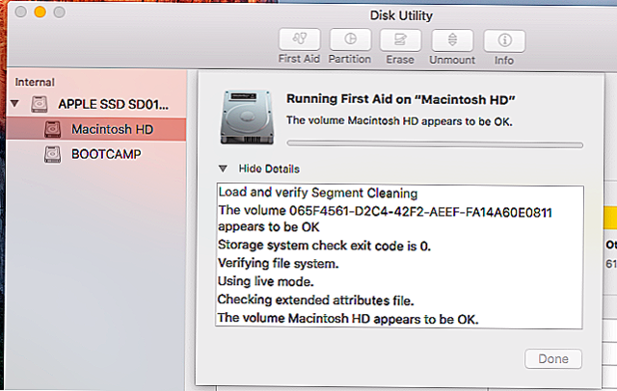617x391 pixels.
Task: Click 'Storage system check exit code is 0.'
Action: pyautogui.click(x=325, y=246)
